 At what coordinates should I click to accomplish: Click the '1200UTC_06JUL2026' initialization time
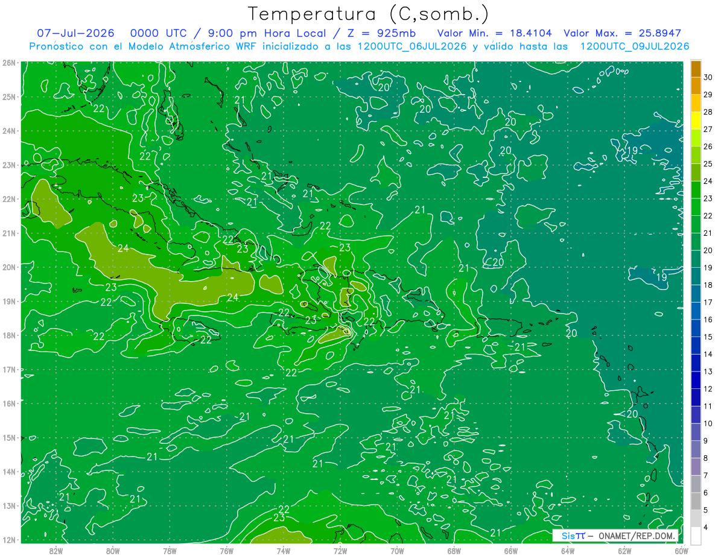pyautogui.click(x=412, y=46)
